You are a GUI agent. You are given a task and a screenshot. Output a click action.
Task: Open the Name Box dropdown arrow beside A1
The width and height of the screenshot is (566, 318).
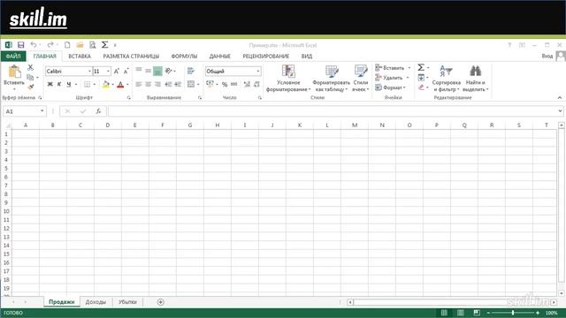[42, 111]
